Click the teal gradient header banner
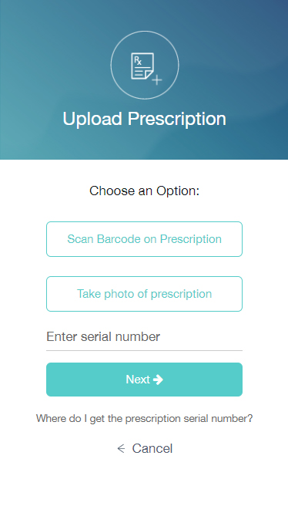Screen dimensions: 288x513 pos(144,79)
